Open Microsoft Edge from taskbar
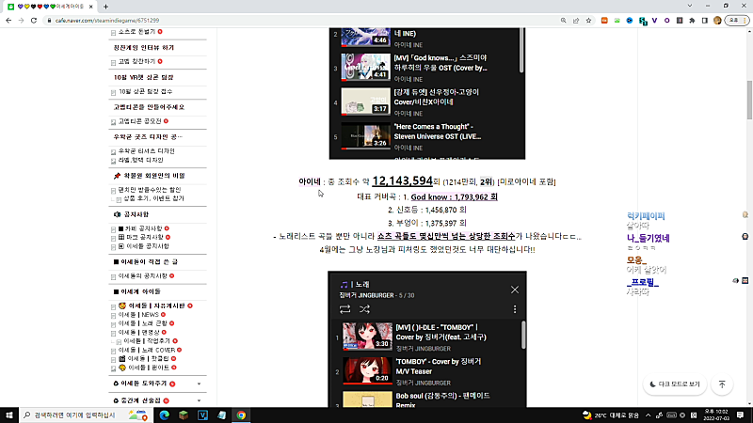753x423 pixels. pyautogui.click(x=164, y=415)
